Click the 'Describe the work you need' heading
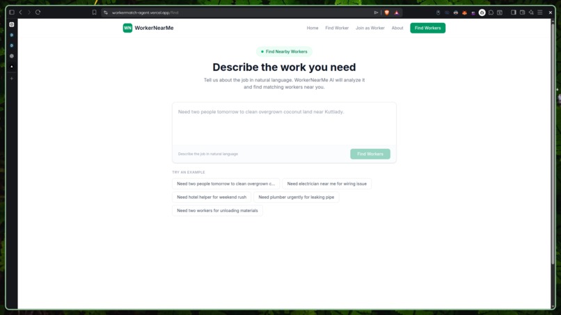Viewport: 561px width, 315px height. click(284, 67)
